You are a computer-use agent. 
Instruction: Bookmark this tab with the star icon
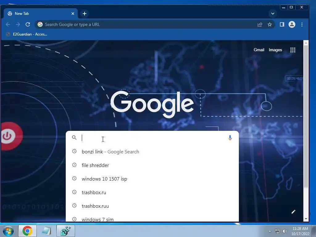pos(270,25)
